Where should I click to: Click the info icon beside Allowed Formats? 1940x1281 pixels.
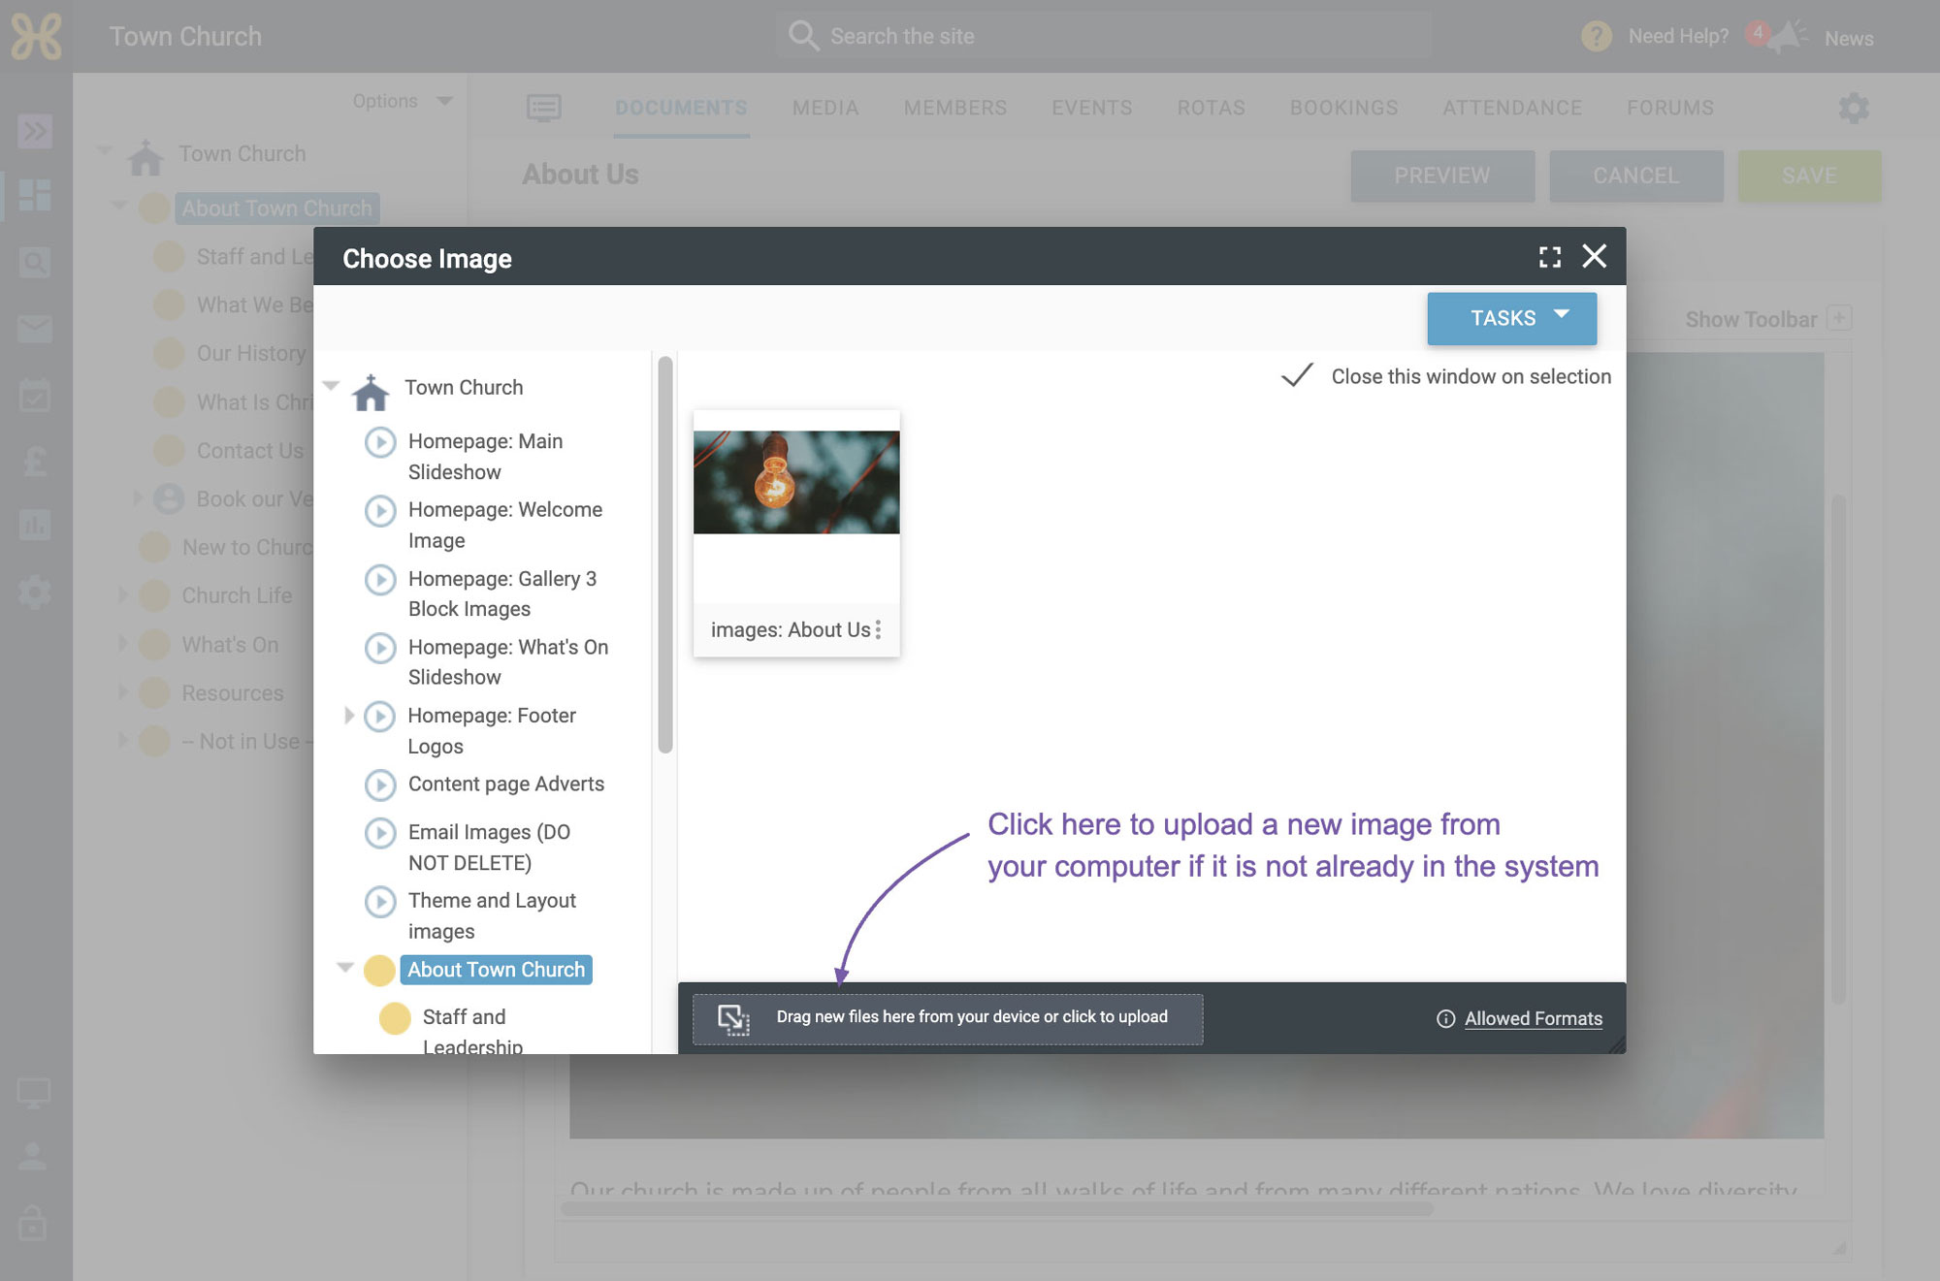coord(1445,1019)
